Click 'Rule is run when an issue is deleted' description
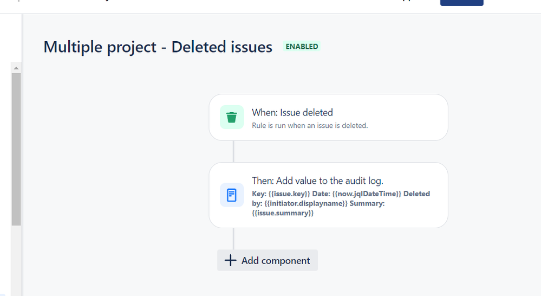The width and height of the screenshot is (541, 296). coord(310,126)
